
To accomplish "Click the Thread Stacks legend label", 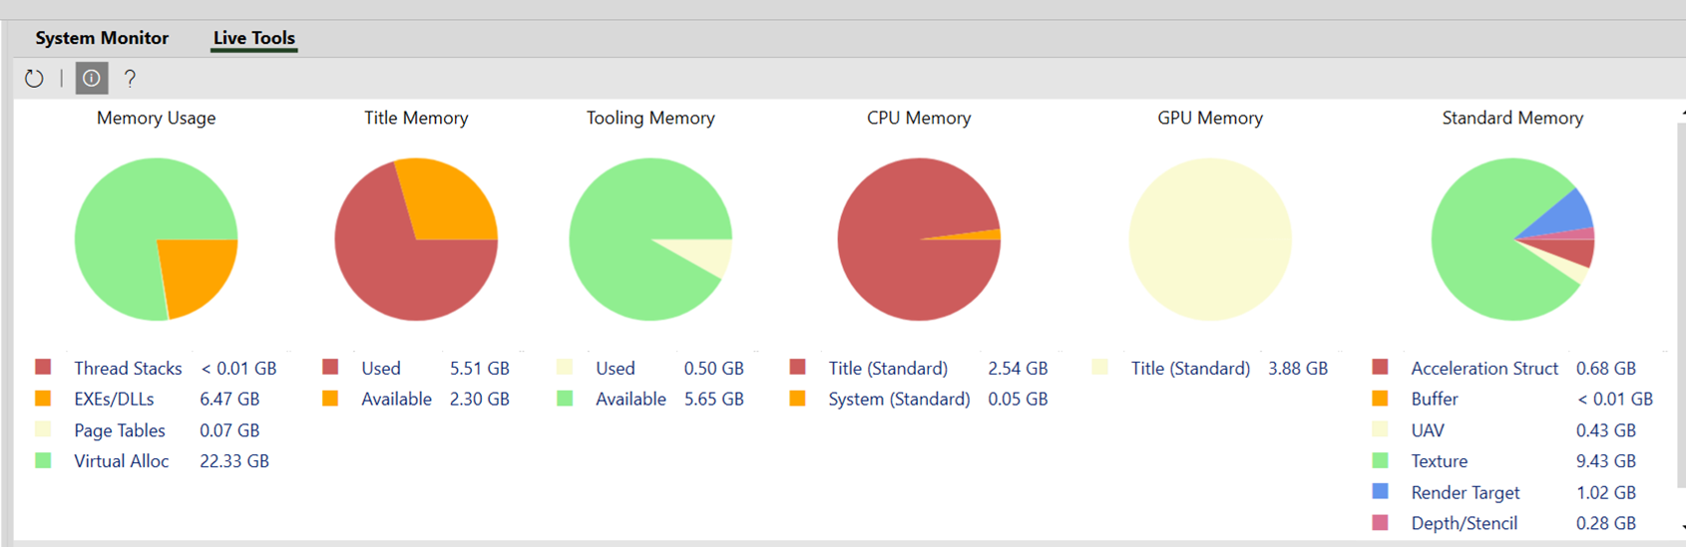I will (128, 369).
